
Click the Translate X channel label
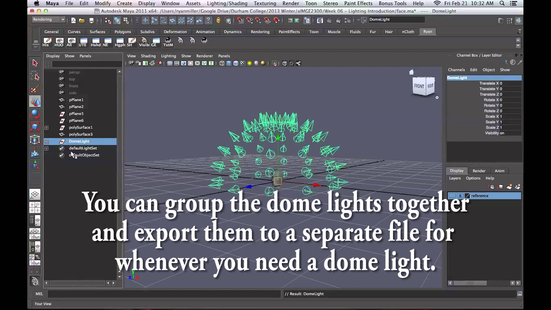click(489, 83)
